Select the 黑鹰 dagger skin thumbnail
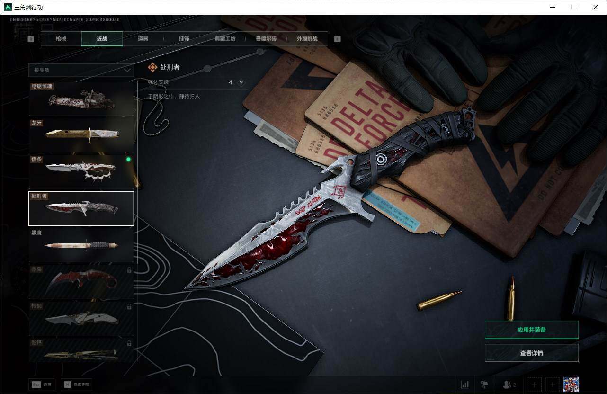The image size is (607, 394). coord(81,245)
